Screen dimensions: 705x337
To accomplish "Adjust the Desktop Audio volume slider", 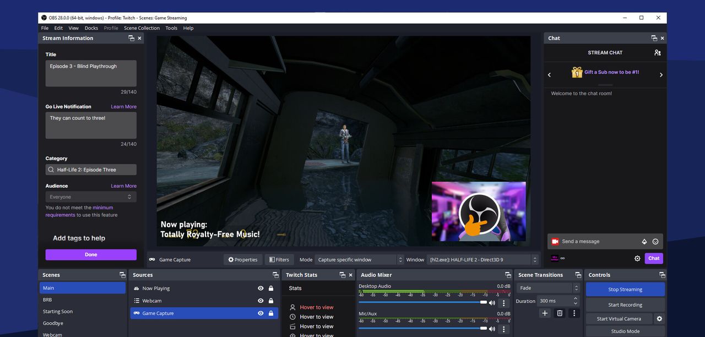I will point(483,302).
